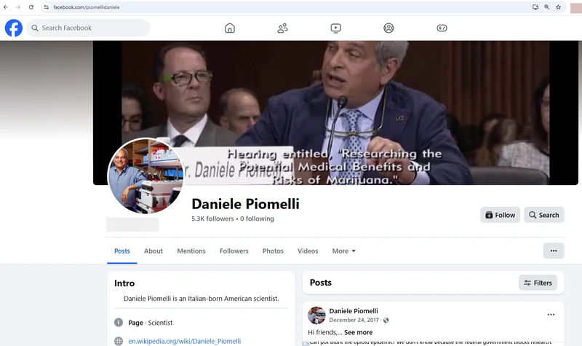Open the post options three-dot menu
This screenshot has width=582, height=346.
point(551,315)
